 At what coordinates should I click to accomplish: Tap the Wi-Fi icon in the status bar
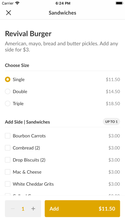[18, 3]
